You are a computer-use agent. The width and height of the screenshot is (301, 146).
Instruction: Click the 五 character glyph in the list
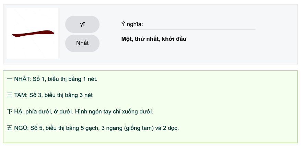10,128
